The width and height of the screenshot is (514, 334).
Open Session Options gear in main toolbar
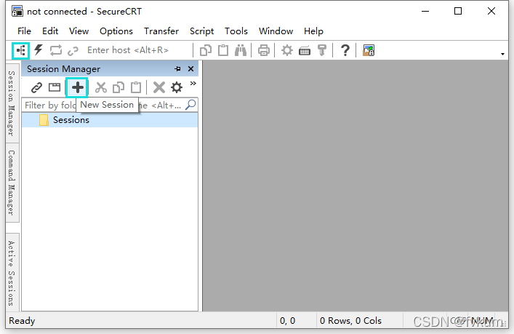point(287,50)
